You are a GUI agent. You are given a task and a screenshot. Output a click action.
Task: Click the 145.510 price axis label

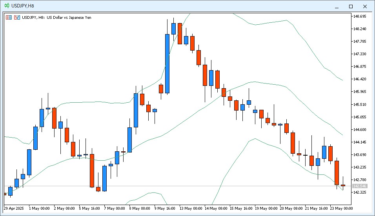click(360, 104)
